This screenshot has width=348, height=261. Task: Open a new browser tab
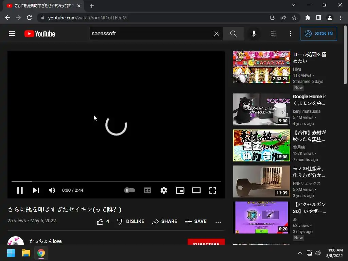click(92, 6)
